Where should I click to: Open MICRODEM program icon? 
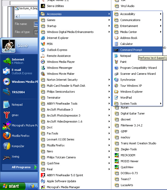pos(117,155)
